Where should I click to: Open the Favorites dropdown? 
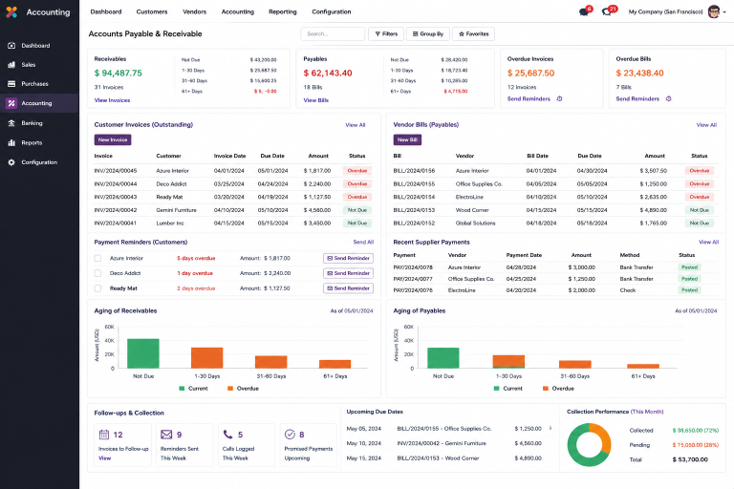click(473, 33)
